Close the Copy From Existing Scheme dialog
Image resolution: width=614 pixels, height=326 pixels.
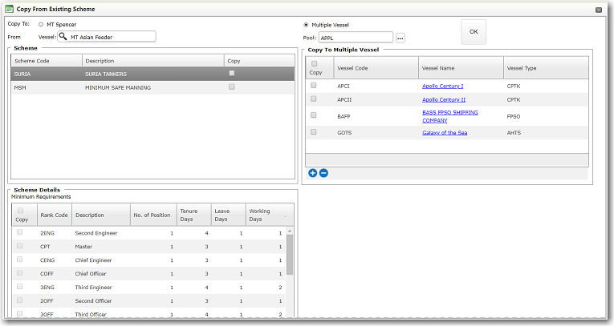pos(598,9)
